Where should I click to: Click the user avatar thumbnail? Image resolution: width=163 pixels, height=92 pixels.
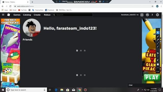coord(32,28)
